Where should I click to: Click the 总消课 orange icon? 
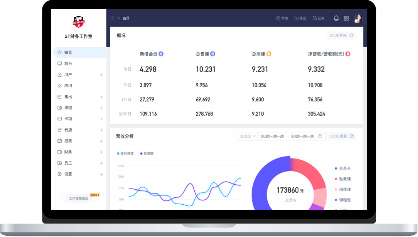[269, 54]
